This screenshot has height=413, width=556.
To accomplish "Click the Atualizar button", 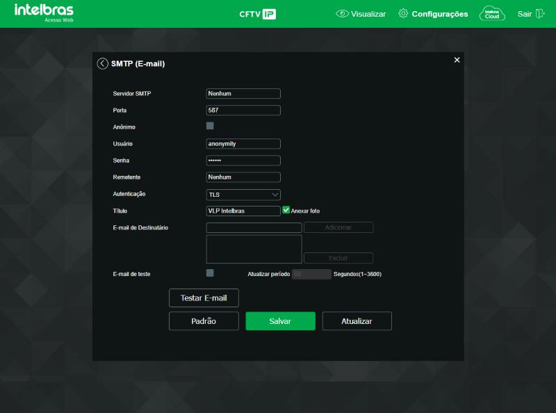I will pyautogui.click(x=357, y=321).
